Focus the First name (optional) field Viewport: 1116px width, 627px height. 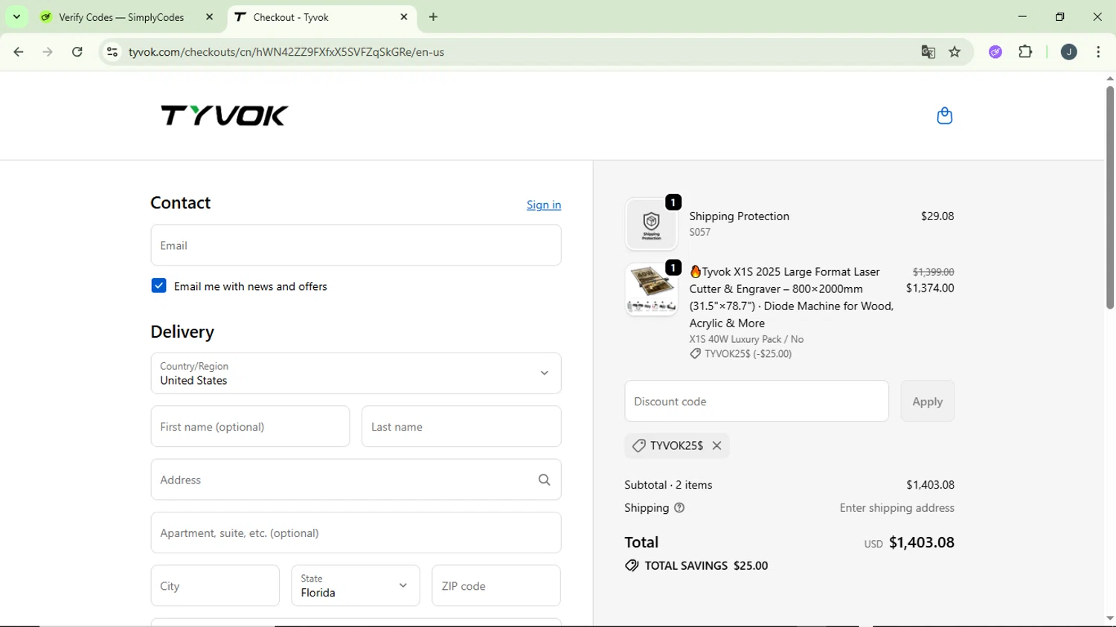(250, 427)
